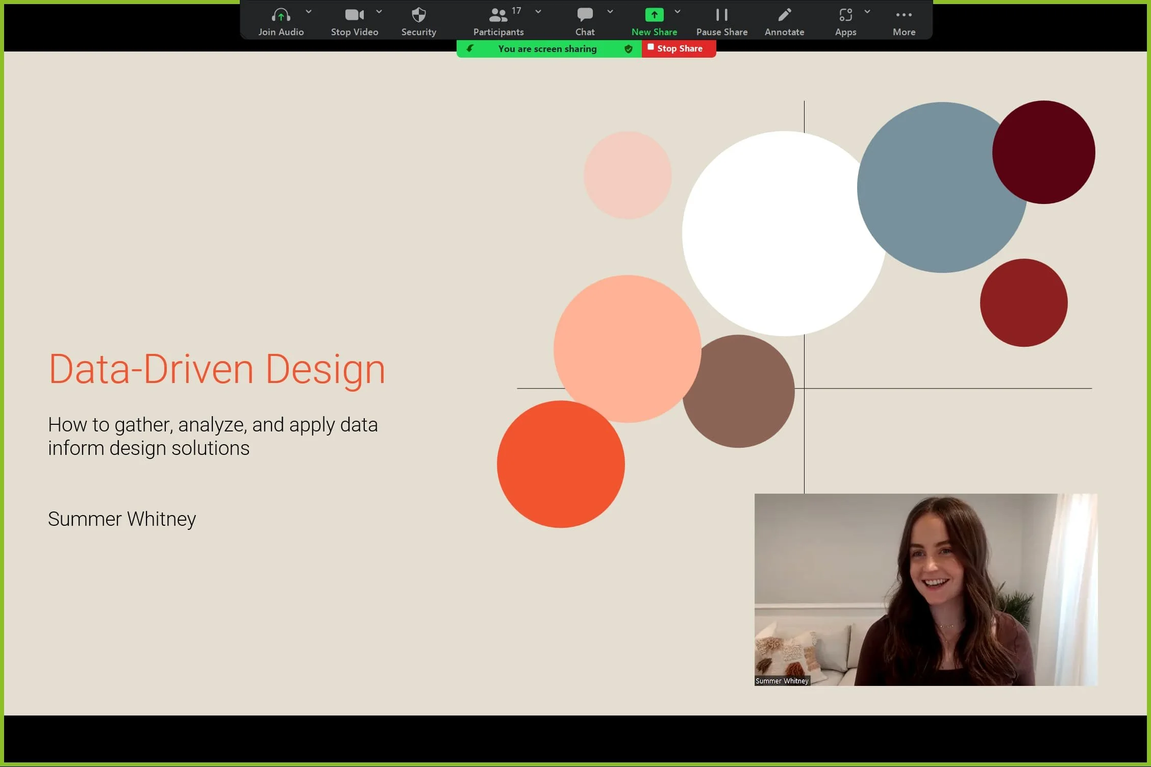Expand video options arrow beside Stop Video

379,11
